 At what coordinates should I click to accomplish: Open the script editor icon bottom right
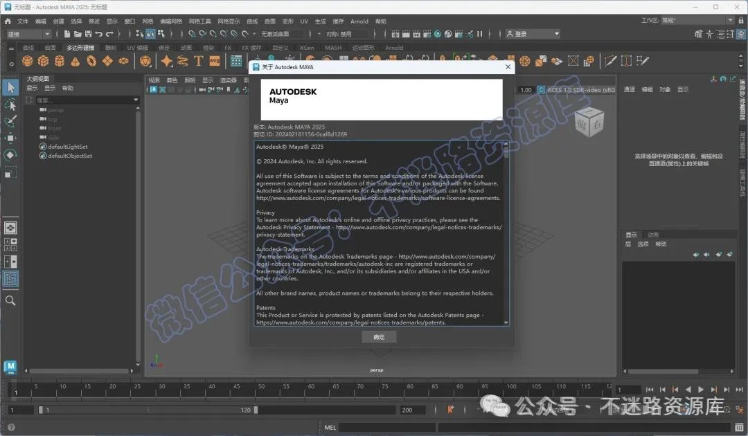(740, 427)
